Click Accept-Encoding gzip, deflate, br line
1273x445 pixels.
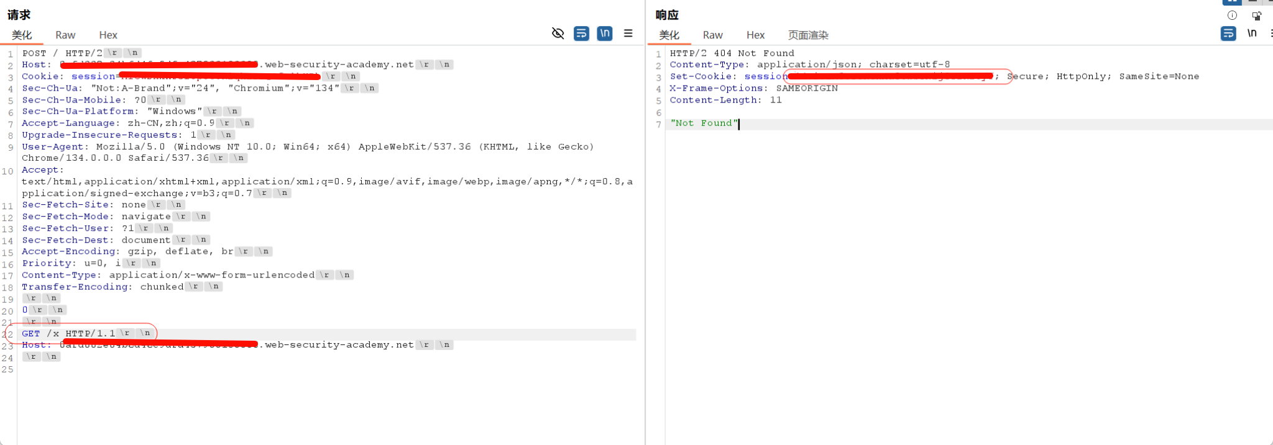(127, 251)
